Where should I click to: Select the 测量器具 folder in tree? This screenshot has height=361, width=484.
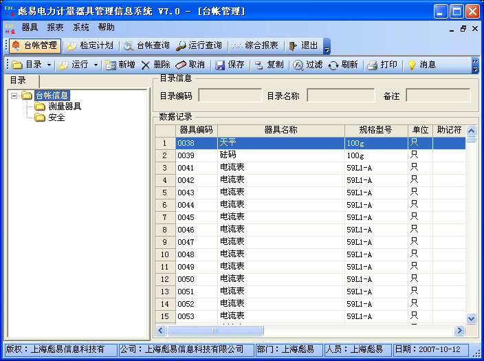(65, 107)
